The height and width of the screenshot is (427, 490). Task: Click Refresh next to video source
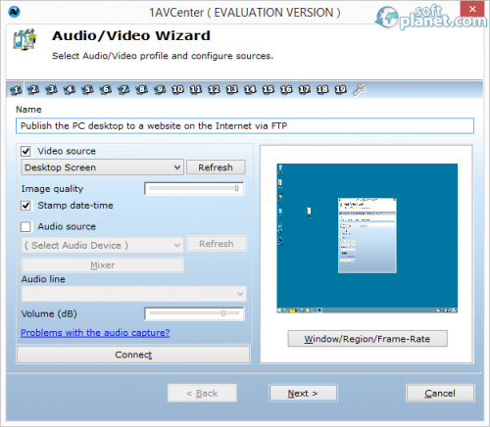216,167
